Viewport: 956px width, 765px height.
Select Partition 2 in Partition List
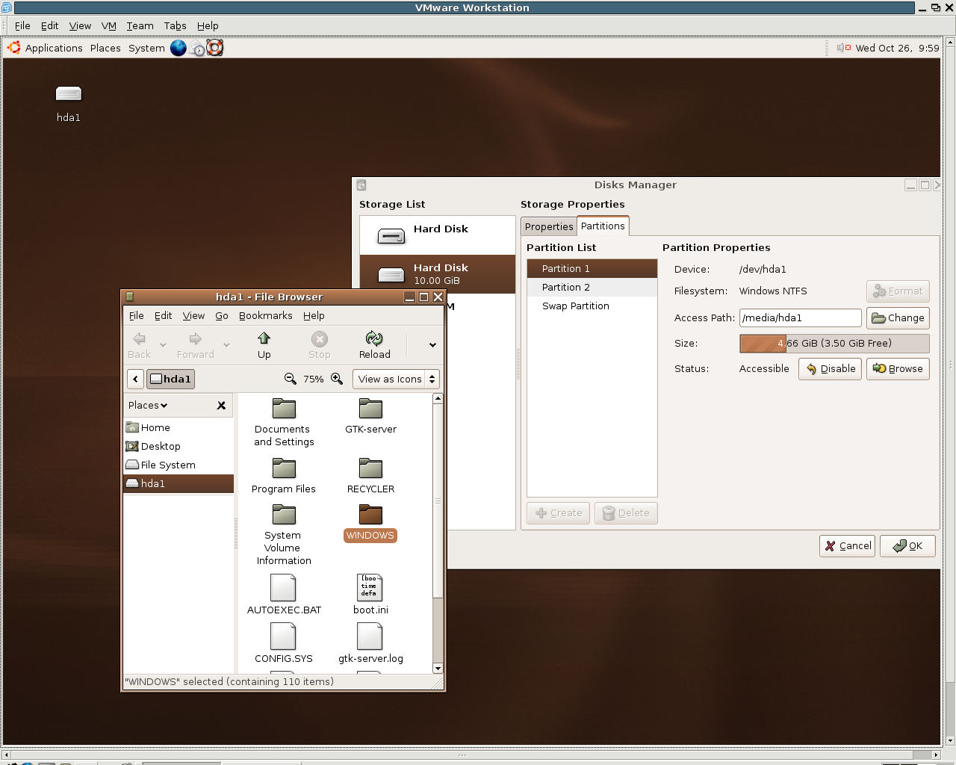click(592, 287)
